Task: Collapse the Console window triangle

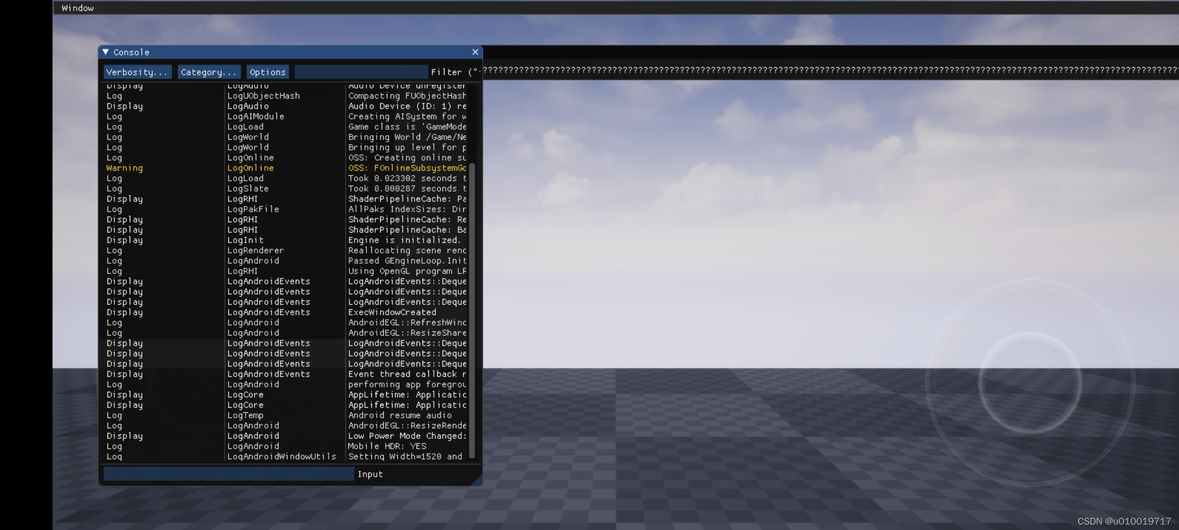Action: point(106,52)
